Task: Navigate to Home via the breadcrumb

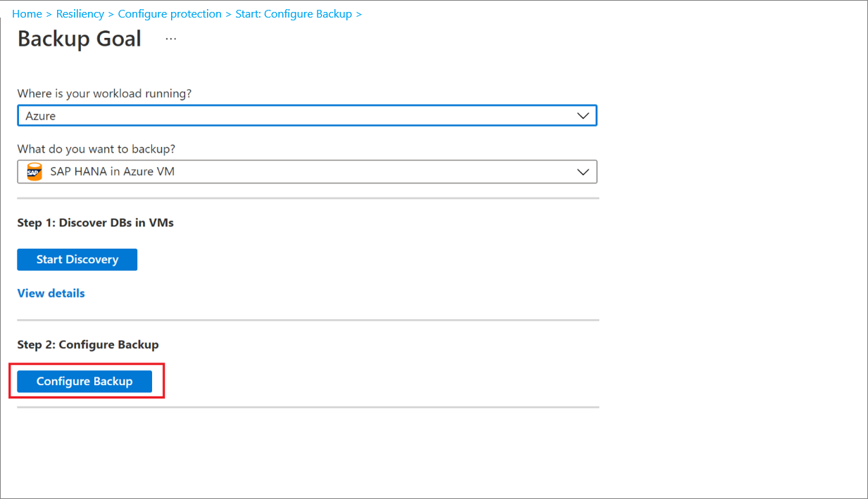Action: tap(27, 13)
